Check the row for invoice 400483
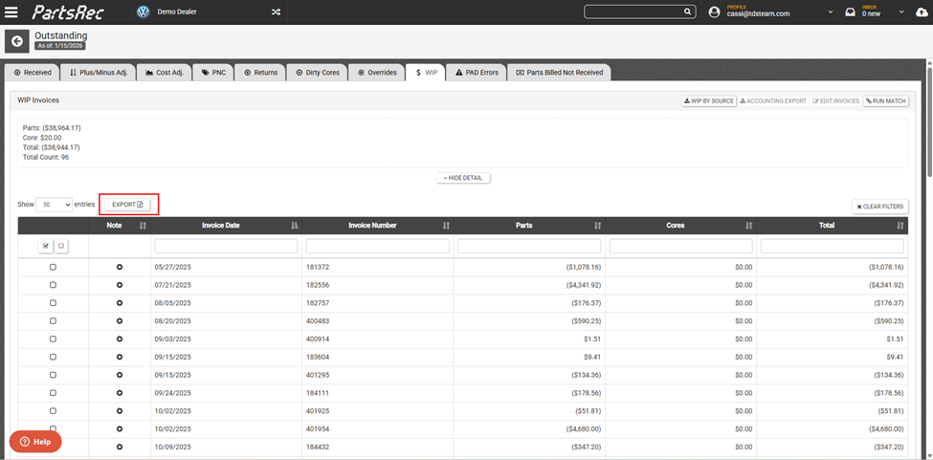933x460 pixels. [53, 321]
